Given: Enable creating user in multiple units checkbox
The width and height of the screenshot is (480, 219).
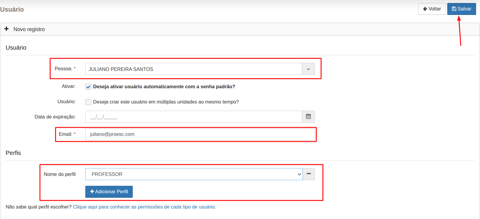Looking at the screenshot, I should (88, 102).
